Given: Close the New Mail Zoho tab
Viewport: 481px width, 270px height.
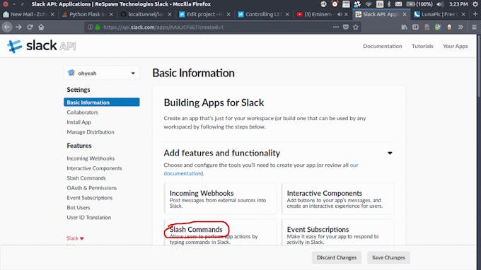Looking at the screenshot, I should 52,14.
